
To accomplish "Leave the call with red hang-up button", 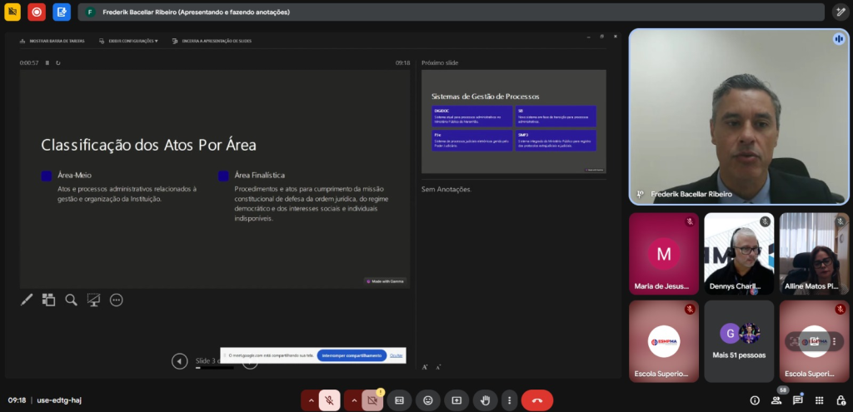I will point(537,400).
